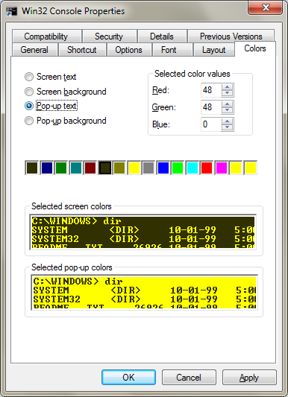Select the Colors tab
Screen dimensions: 288x397
click(x=255, y=48)
